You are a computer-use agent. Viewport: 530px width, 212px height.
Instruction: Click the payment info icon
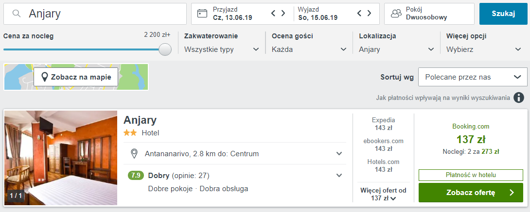point(519,98)
